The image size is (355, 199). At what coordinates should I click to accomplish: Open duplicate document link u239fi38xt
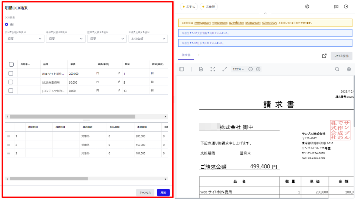point(236,23)
